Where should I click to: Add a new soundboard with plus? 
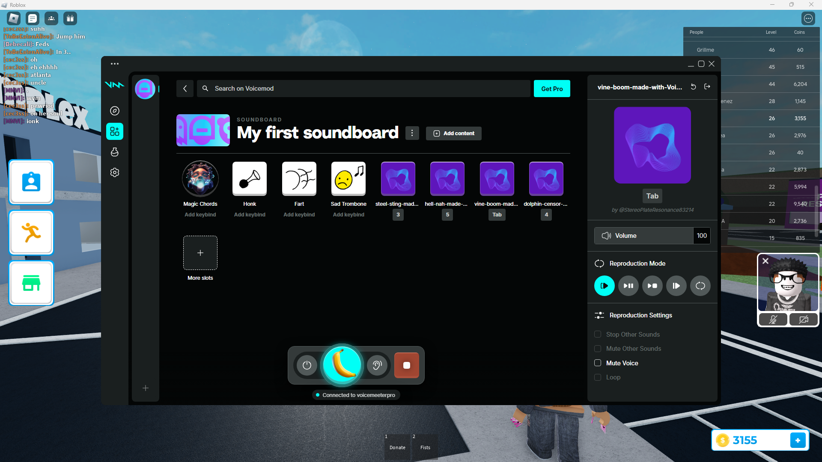[x=146, y=388]
